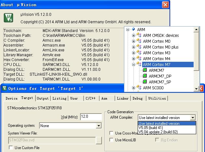
Task: Collapse the ARM Cortex M7 node
Action: pyautogui.click(x=133, y=65)
